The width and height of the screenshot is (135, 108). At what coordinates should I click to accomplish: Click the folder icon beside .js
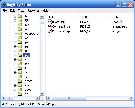coord(20,59)
